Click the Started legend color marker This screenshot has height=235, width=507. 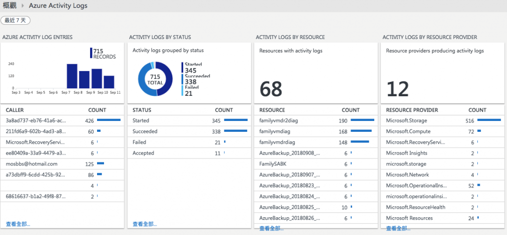coord(182,67)
